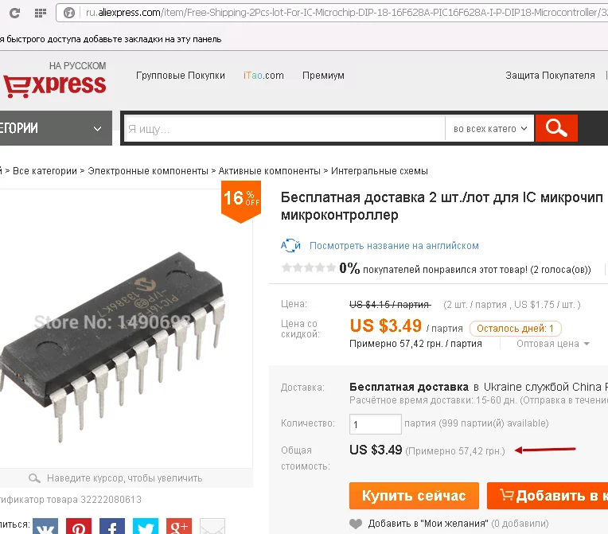Share via VK icon
The image size is (608, 534).
pos(45,526)
